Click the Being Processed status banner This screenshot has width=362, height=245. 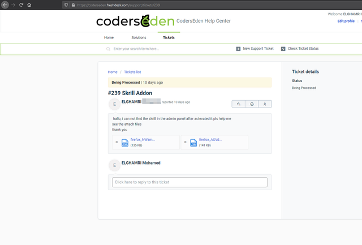click(x=190, y=83)
